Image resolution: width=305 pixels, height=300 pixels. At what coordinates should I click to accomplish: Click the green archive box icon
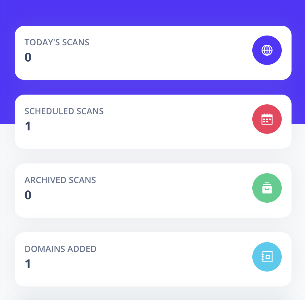[x=267, y=188]
